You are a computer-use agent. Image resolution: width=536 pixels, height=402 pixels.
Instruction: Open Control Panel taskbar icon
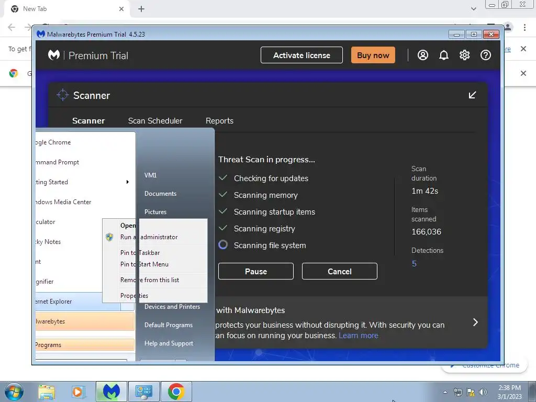143,392
